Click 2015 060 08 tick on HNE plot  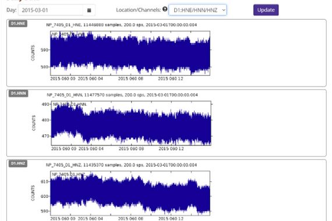[130, 79]
